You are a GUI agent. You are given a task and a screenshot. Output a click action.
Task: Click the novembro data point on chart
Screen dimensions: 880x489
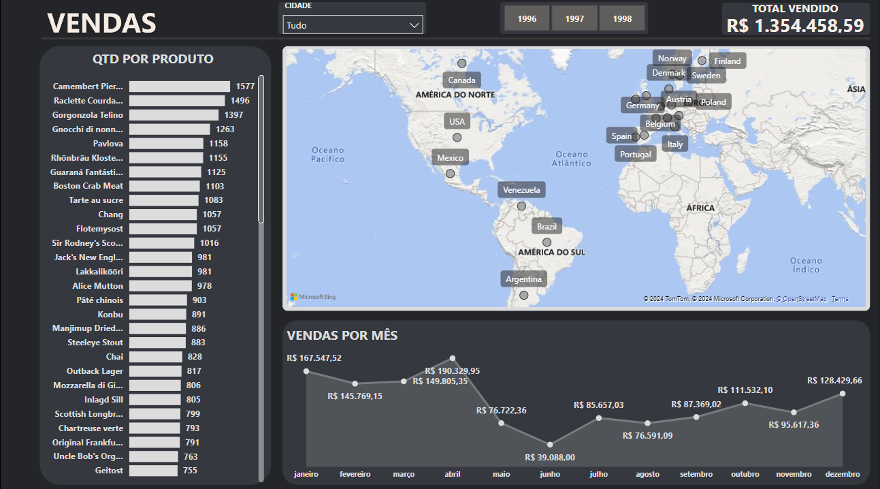pos(794,412)
